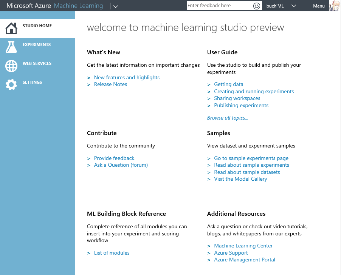The height and width of the screenshot is (275, 341).
Task: Select the EXPERIMENTS sidebar label
Action: (37, 45)
